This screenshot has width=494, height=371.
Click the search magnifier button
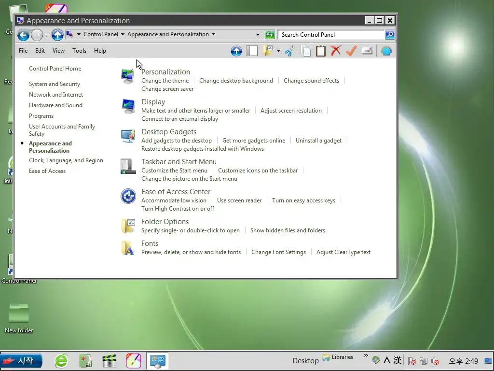click(390, 35)
